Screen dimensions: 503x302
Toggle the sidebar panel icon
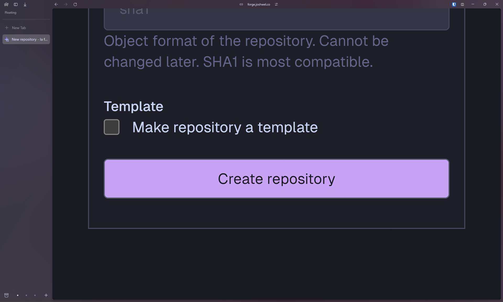pos(16,4)
